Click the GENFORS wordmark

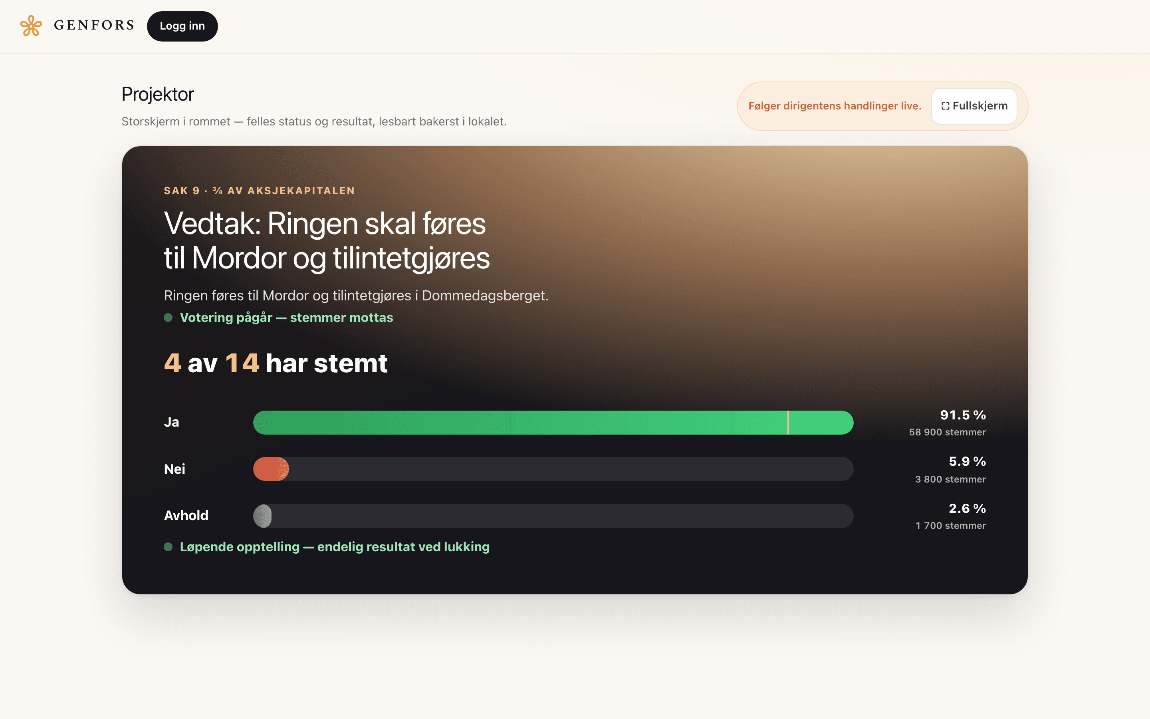tap(94, 25)
